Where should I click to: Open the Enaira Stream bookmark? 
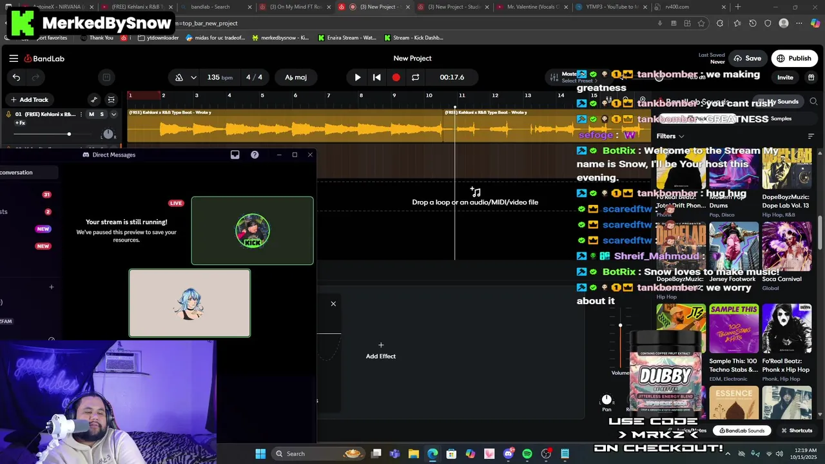(x=347, y=38)
